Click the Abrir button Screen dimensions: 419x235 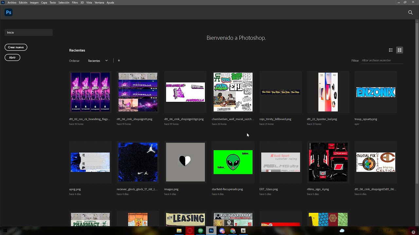(x=12, y=57)
